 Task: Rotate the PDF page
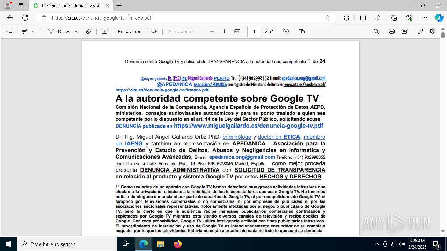tap(286, 31)
